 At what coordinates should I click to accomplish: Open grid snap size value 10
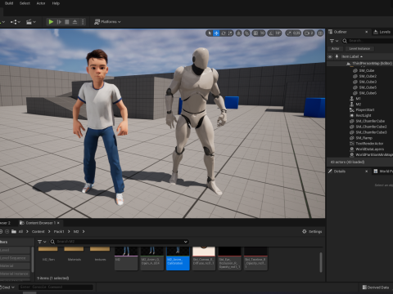(x=262, y=33)
